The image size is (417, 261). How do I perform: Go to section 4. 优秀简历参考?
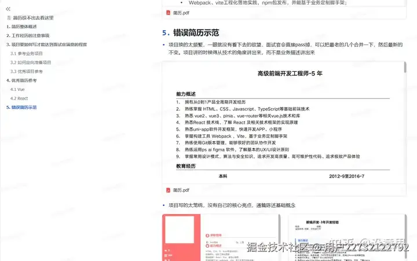21,80
